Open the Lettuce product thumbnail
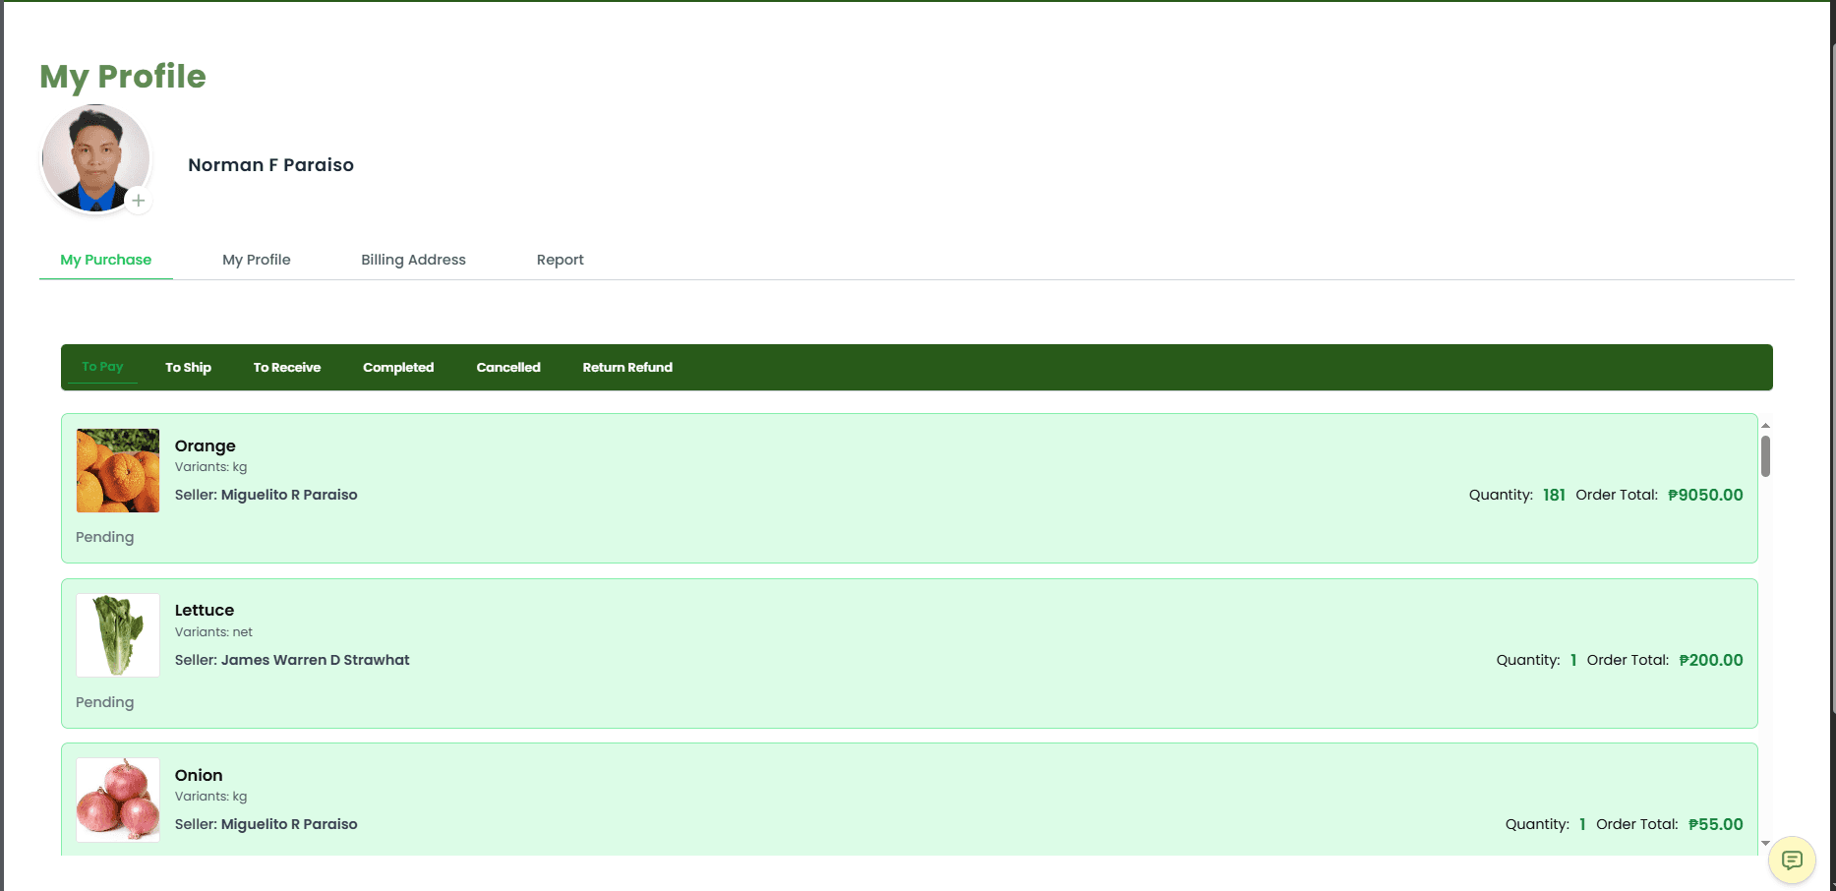Screen dimensions: 1836x891 118,635
